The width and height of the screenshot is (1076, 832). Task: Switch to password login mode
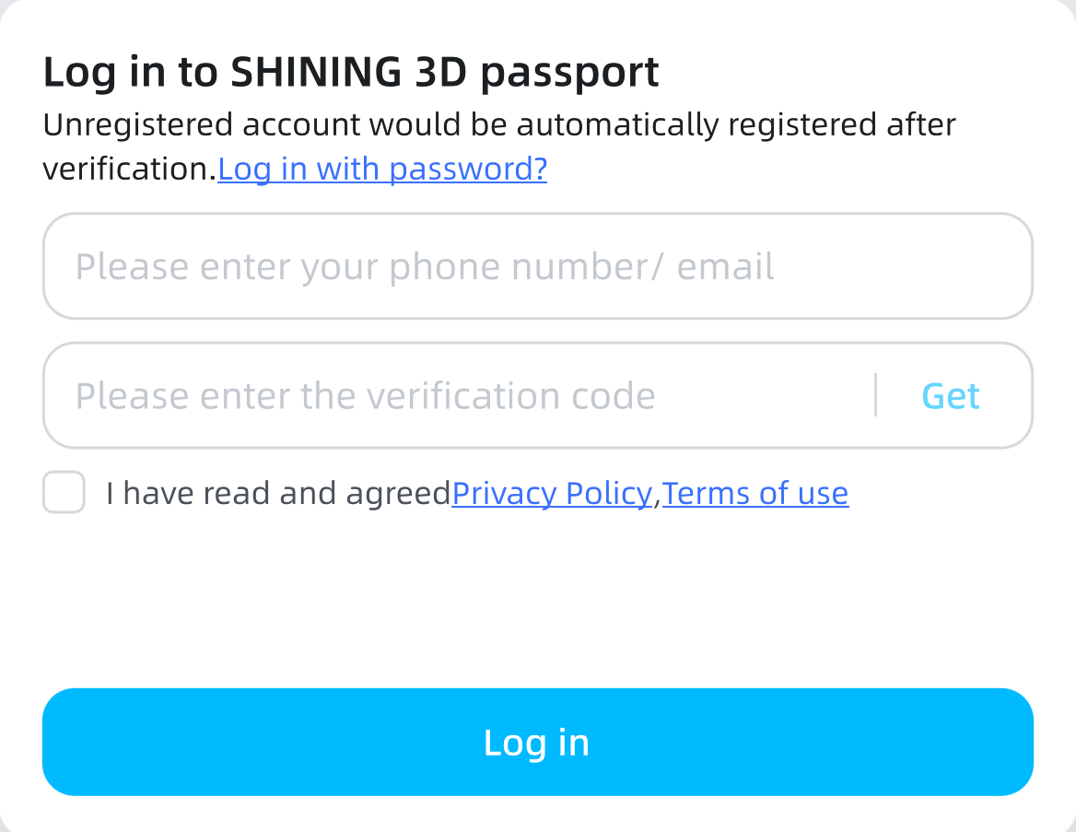click(x=382, y=169)
